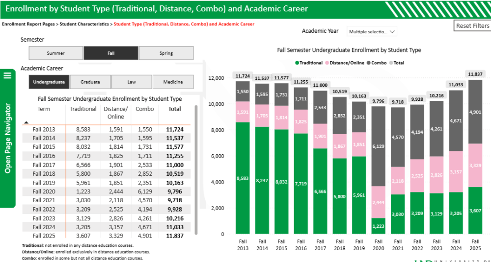This screenshot has height=262, width=491.
Task: Sort table by Total column header
Action: coord(174,109)
